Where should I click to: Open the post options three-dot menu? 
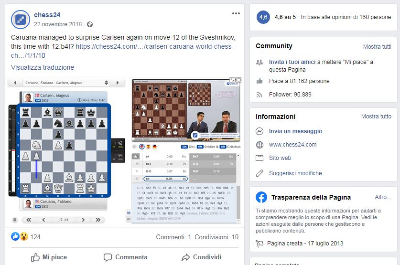tap(236, 13)
